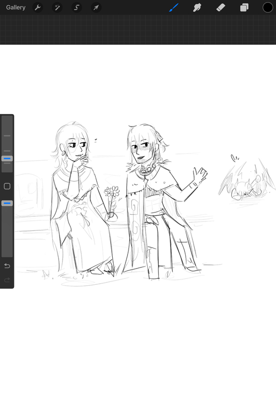The image size is (276, 397).
Task: Open the Gallery view
Action: (16, 7)
